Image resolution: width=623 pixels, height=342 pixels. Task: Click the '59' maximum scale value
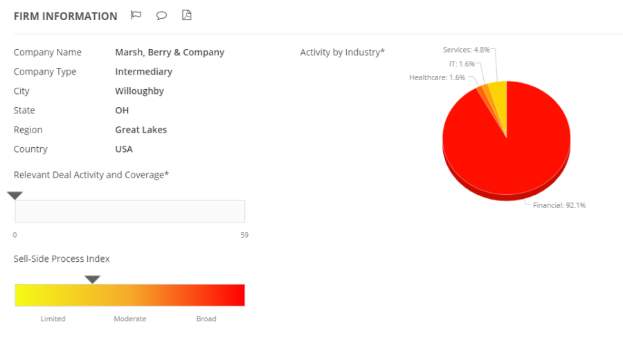click(244, 235)
